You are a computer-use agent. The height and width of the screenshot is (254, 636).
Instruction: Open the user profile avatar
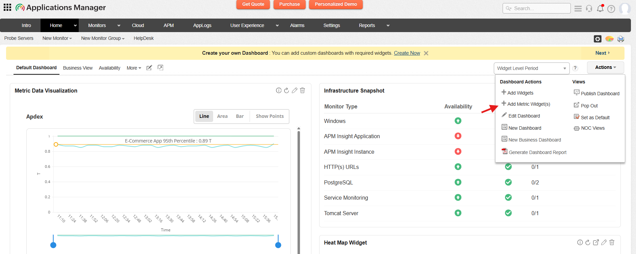(625, 8)
